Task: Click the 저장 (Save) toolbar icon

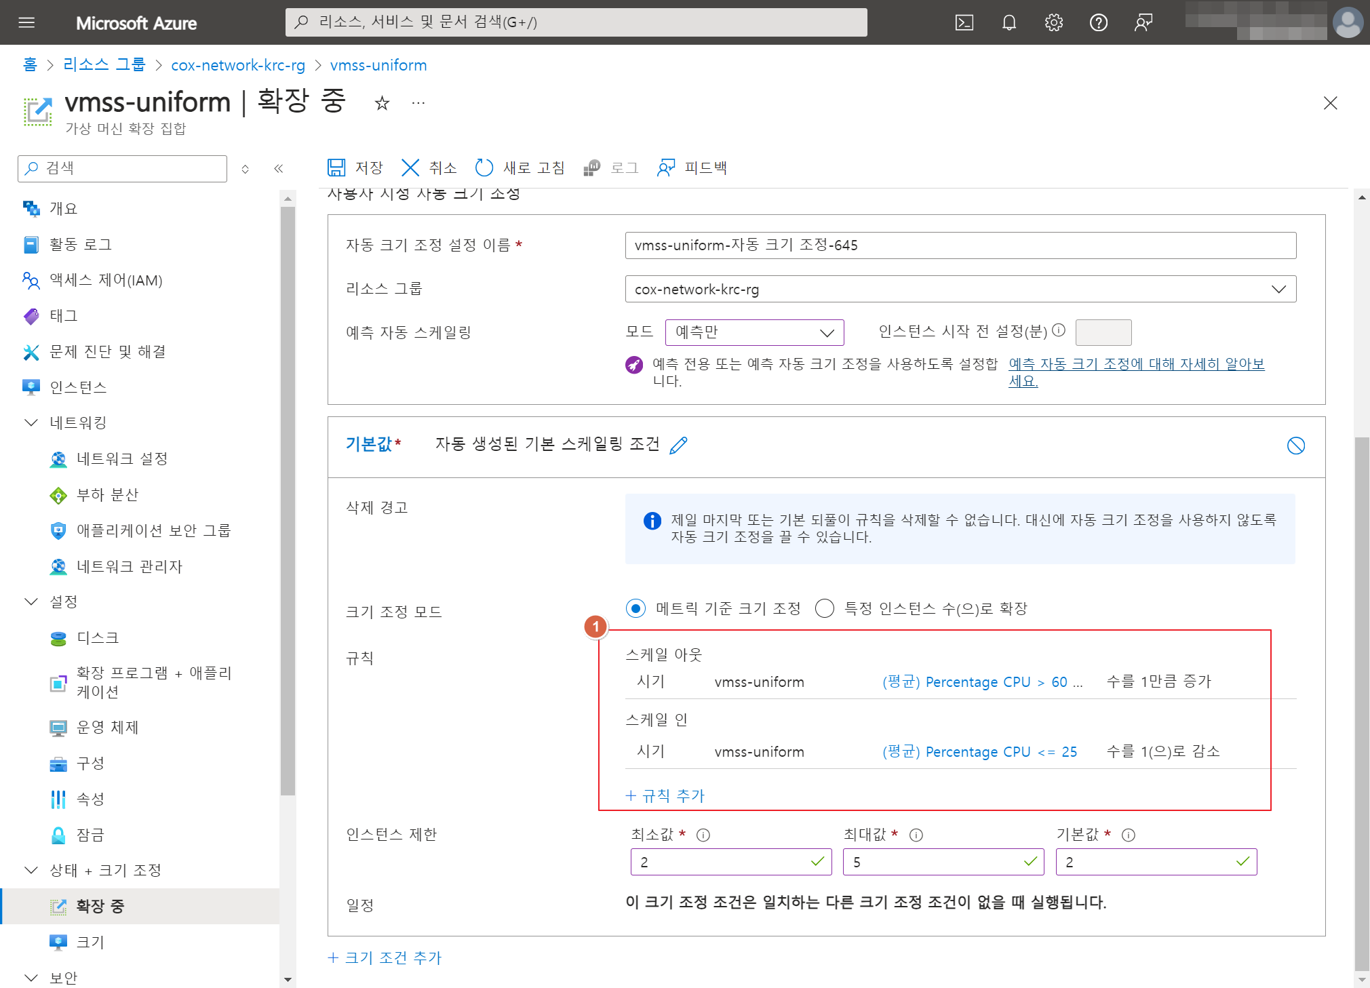Action: pos(336,167)
